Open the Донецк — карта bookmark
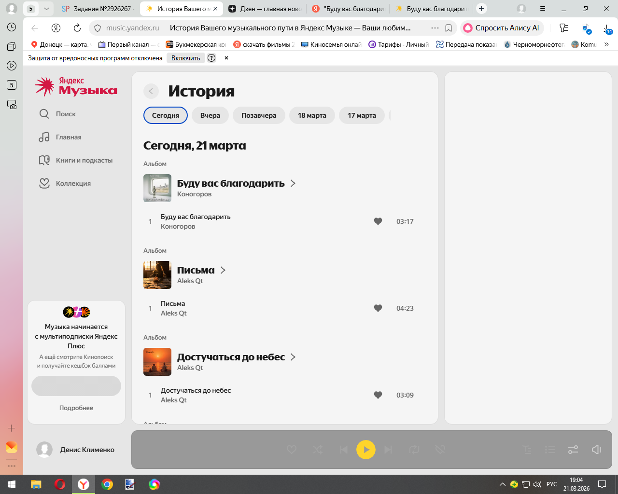 click(x=60, y=44)
